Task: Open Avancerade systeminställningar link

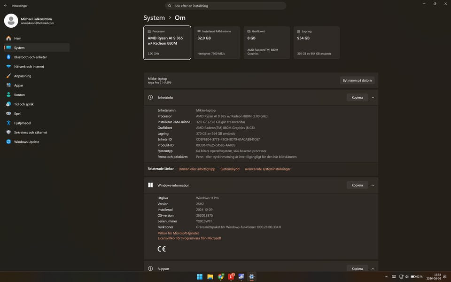Action: click(x=267, y=169)
